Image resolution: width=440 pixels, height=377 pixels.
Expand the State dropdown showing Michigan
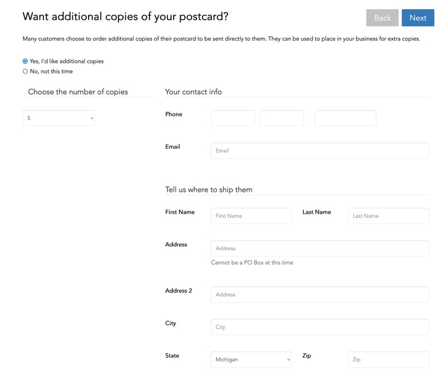click(x=251, y=360)
